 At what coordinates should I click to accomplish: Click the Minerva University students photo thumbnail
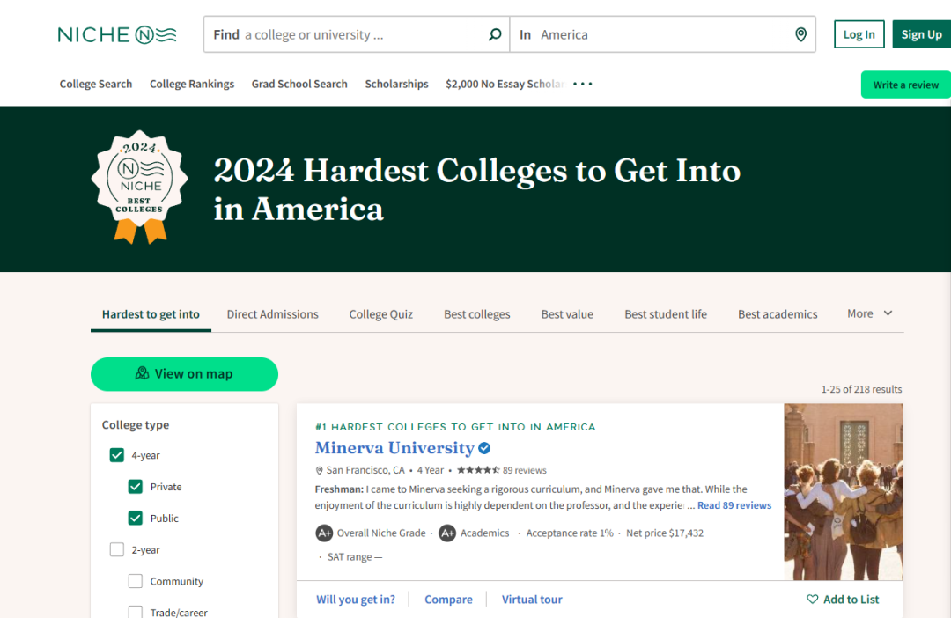tap(843, 492)
